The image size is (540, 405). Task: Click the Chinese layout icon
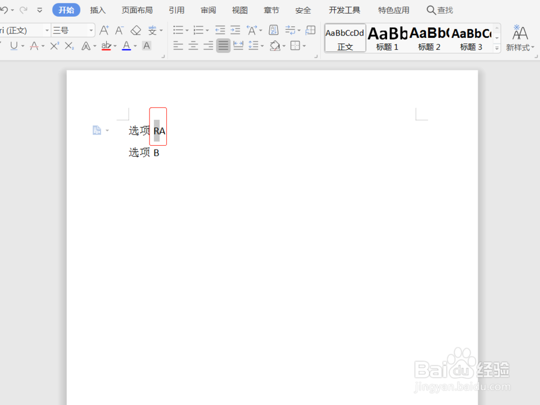(x=252, y=30)
